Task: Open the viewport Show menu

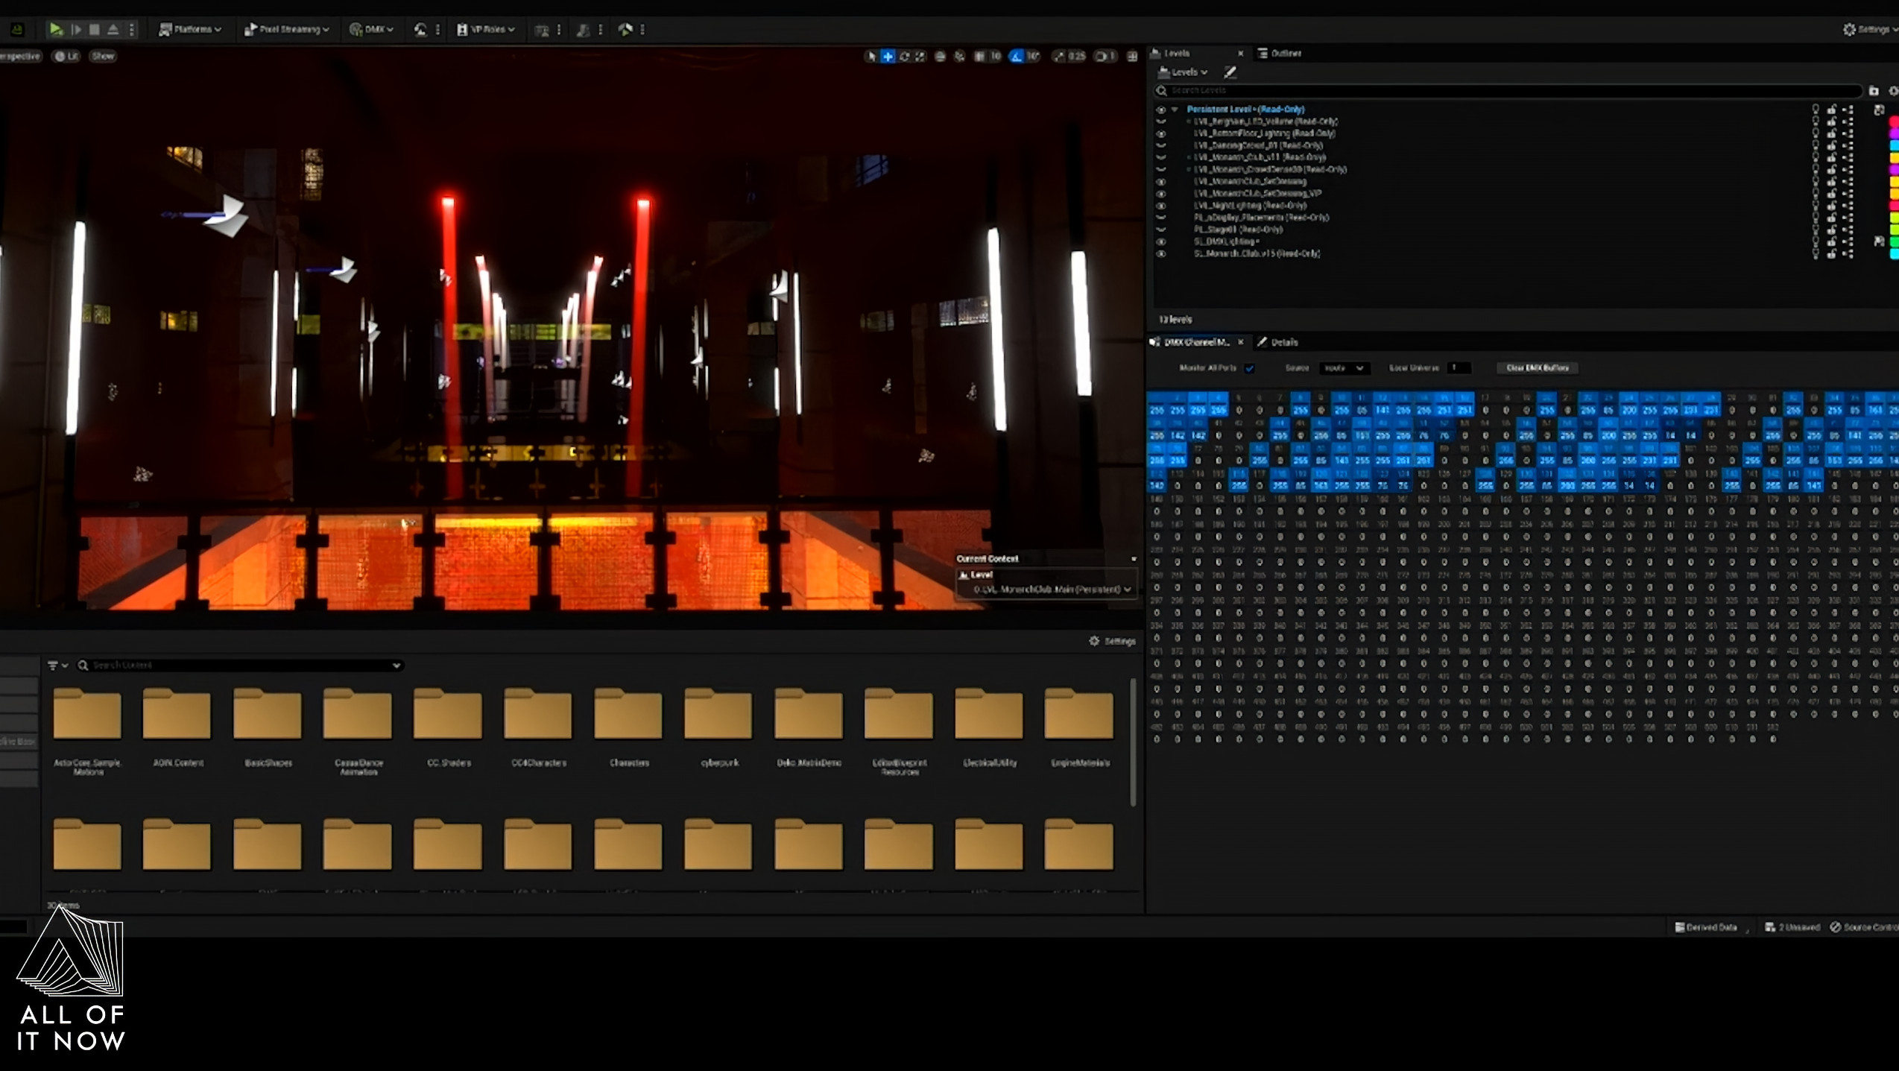Action: click(x=103, y=56)
